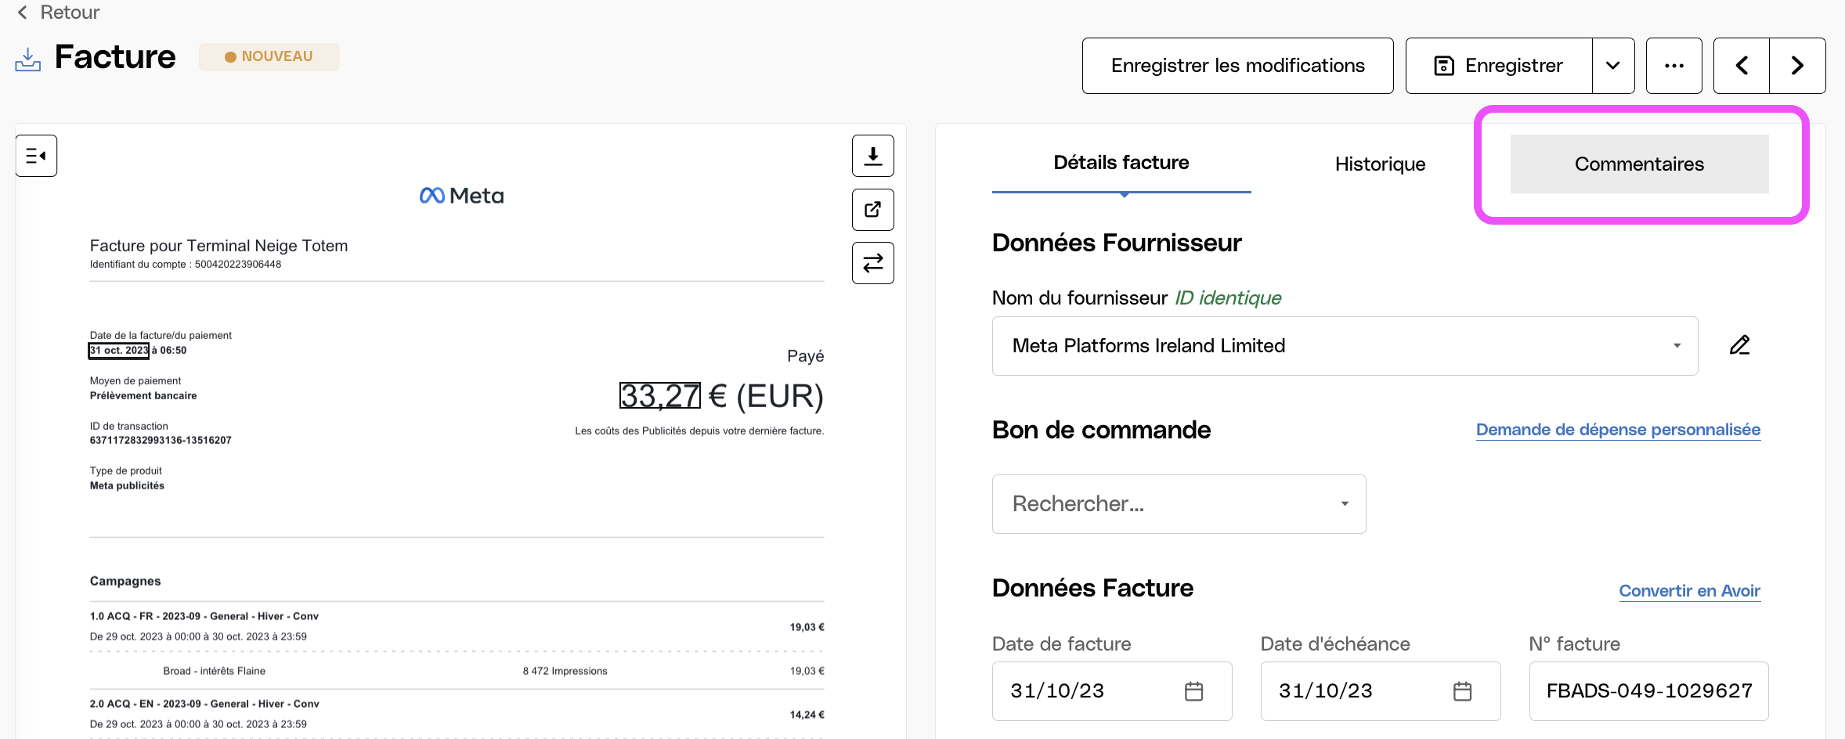Click ID identique label

(1228, 298)
